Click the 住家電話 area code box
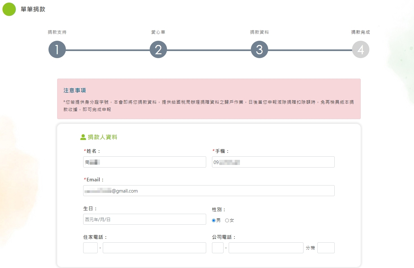 click(90, 248)
